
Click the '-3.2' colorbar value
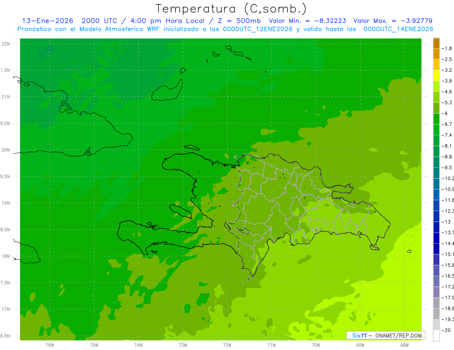pos(447,70)
